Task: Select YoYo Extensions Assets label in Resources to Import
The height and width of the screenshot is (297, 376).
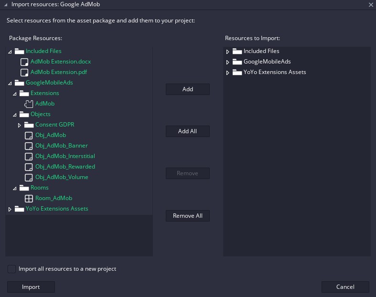Action: coord(275,72)
